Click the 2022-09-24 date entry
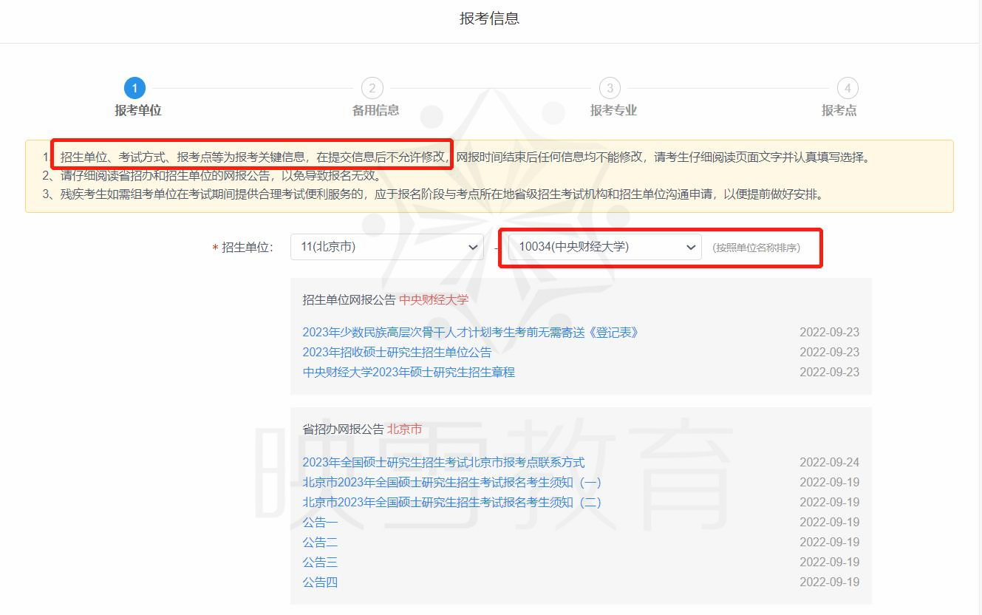The width and height of the screenshot is (982, 615). point(830,463)
